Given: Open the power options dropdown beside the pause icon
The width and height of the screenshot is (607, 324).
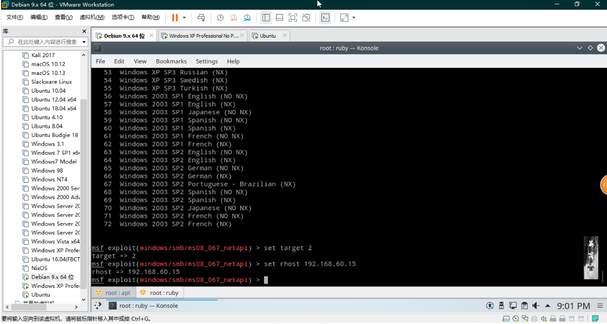Looking at the screenshot, I should 184,17.
